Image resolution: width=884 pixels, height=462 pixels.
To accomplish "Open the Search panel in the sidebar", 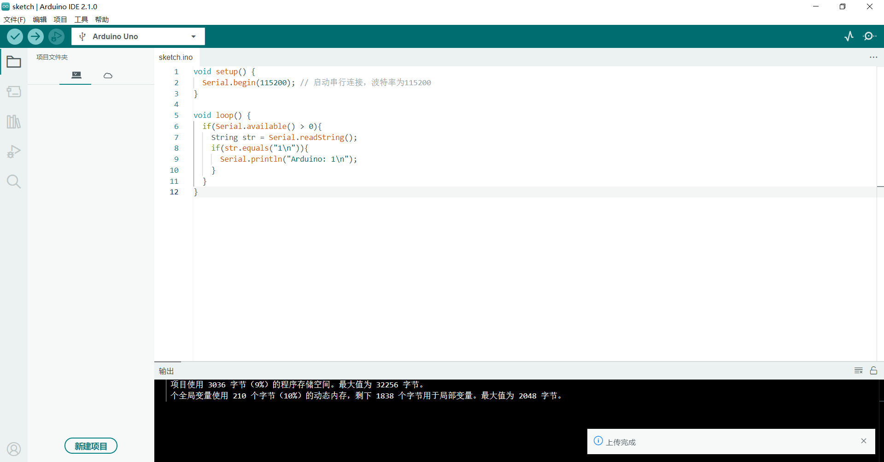I will [14, 181].
